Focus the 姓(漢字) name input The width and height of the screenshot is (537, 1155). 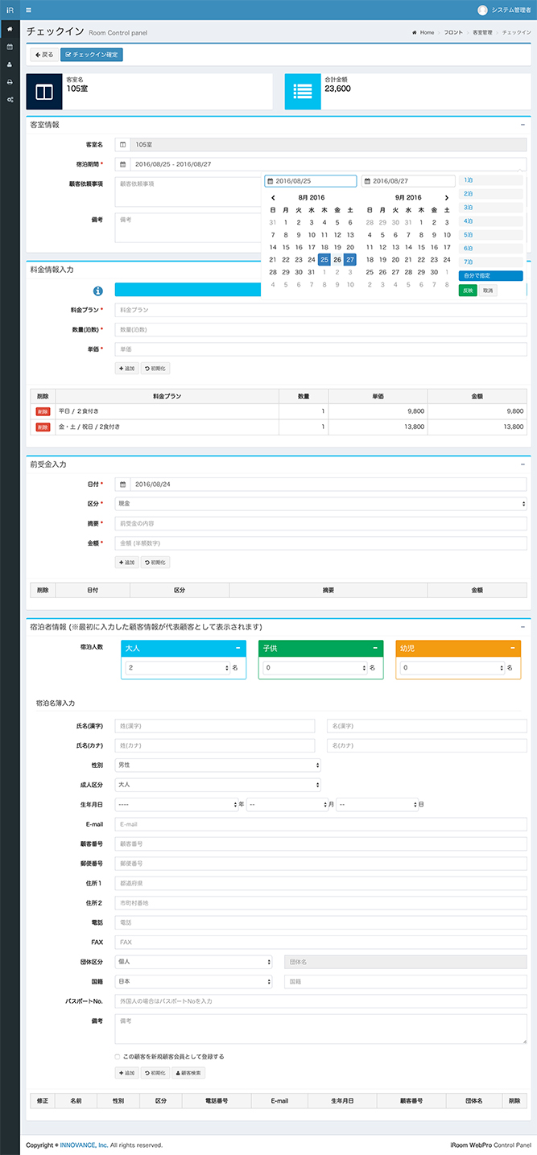tap(215, 726)
